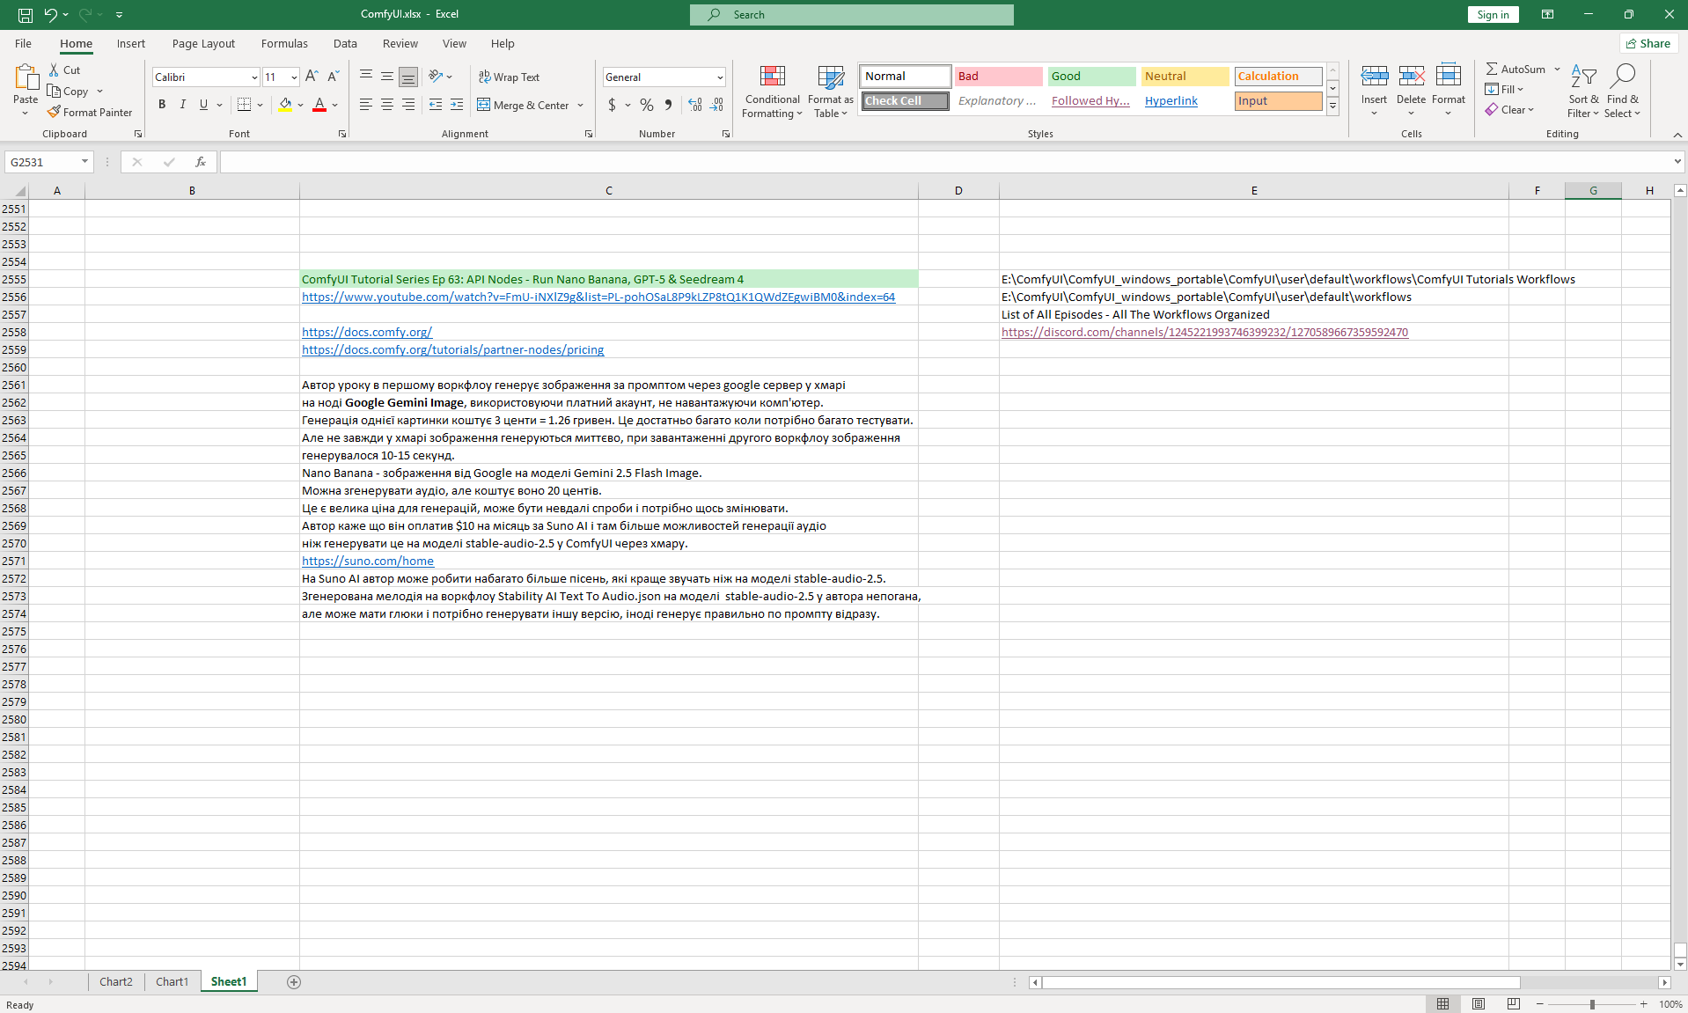
Task: Open Conditional Formatting menu
Action: click(x=772, y=92)
